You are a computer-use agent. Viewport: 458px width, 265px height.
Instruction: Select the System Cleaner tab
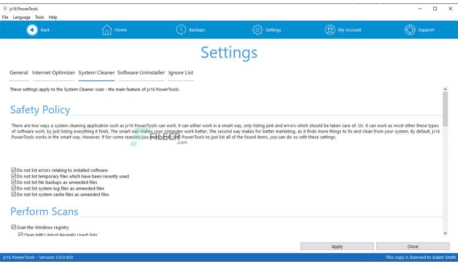pos(96,73)
